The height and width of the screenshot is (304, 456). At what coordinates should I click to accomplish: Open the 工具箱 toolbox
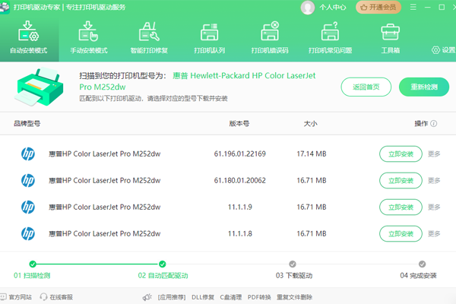tap(390, 38)
